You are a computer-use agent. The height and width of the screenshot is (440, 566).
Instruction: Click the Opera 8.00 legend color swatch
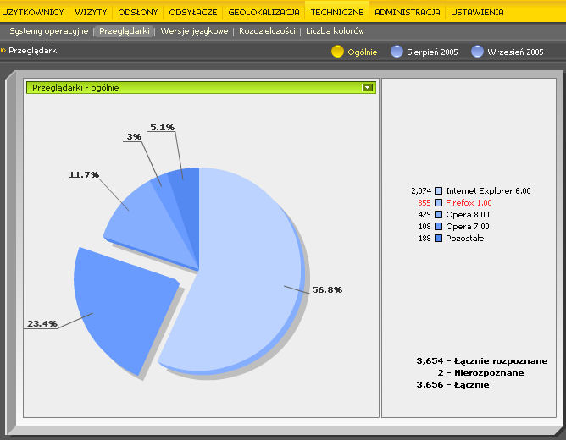pos(438,214)
